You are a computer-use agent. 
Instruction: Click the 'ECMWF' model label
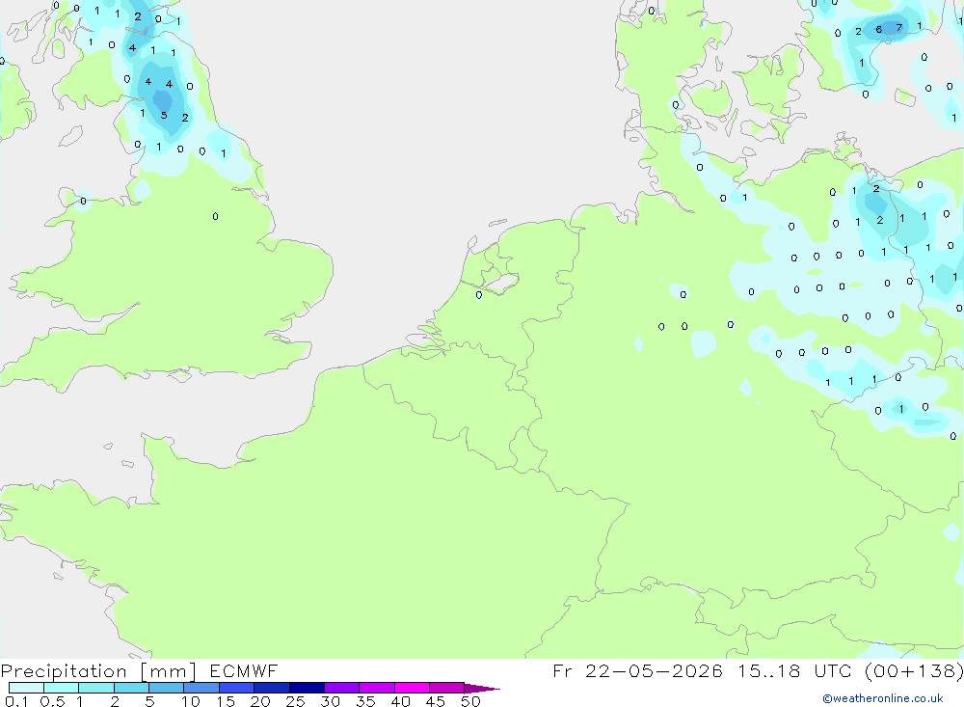coord(244,671)
